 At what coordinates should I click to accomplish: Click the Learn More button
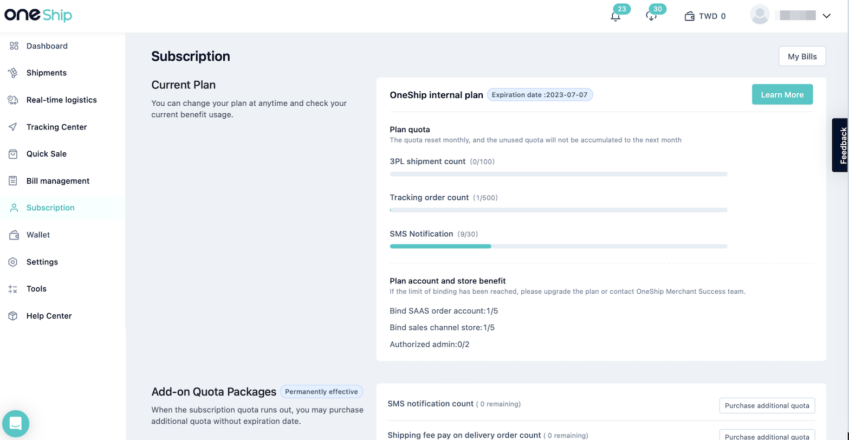(782, 95)
